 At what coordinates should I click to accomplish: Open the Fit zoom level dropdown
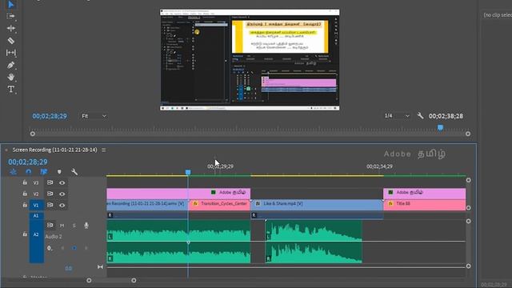(94, 116)
